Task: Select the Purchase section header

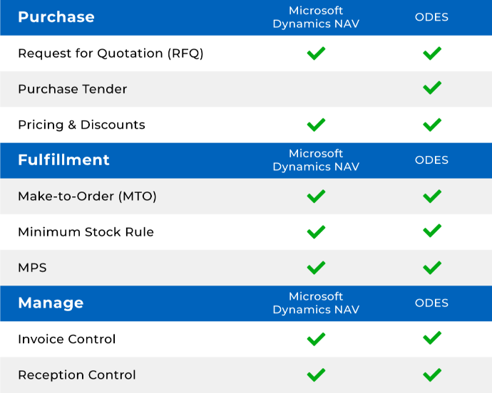Action: pyautogui.click(x=56, y=17)
